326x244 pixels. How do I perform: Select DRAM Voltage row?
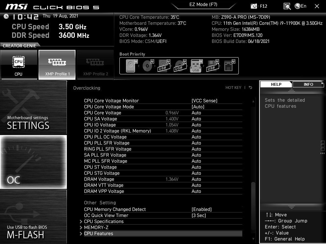pyautogui.click(x=163, y=179)
